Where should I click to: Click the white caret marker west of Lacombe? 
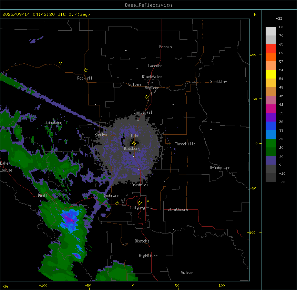137,68
